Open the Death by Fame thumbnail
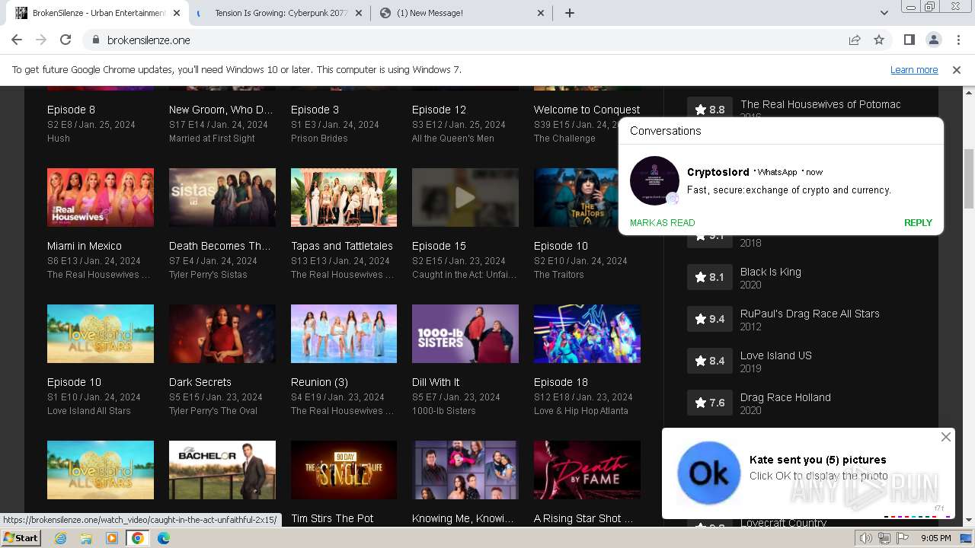This screenshot has width=975, height=548. tap(587, 470)
